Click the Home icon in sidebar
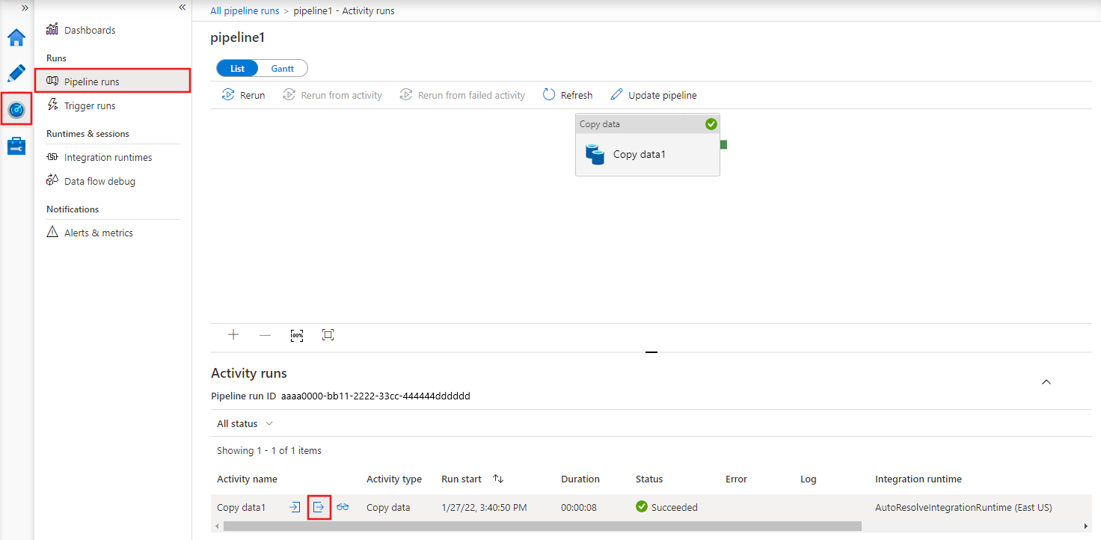 point(16,37)
